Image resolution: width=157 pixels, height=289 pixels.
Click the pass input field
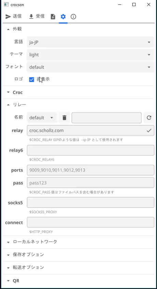click(90, 183)
